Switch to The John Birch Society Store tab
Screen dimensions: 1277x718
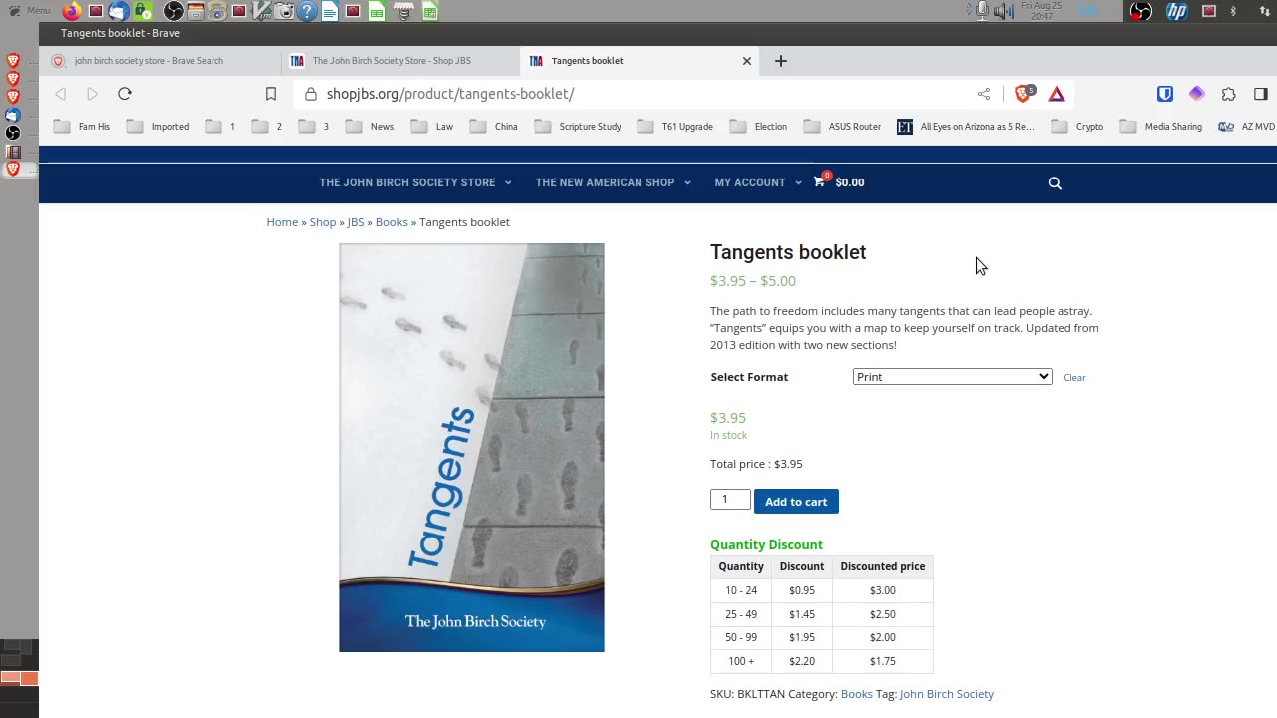click(x=399, y=61)
